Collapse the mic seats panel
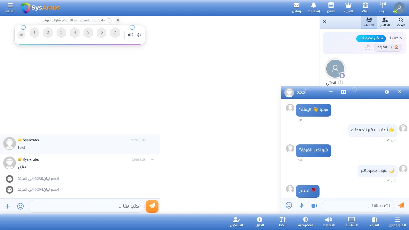 139,35
